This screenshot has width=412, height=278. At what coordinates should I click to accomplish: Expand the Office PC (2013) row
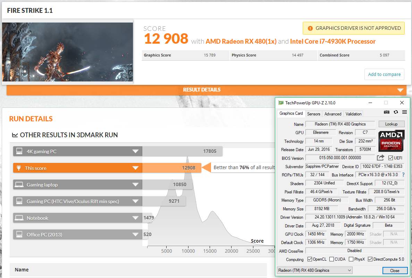[x=135, y=234]
